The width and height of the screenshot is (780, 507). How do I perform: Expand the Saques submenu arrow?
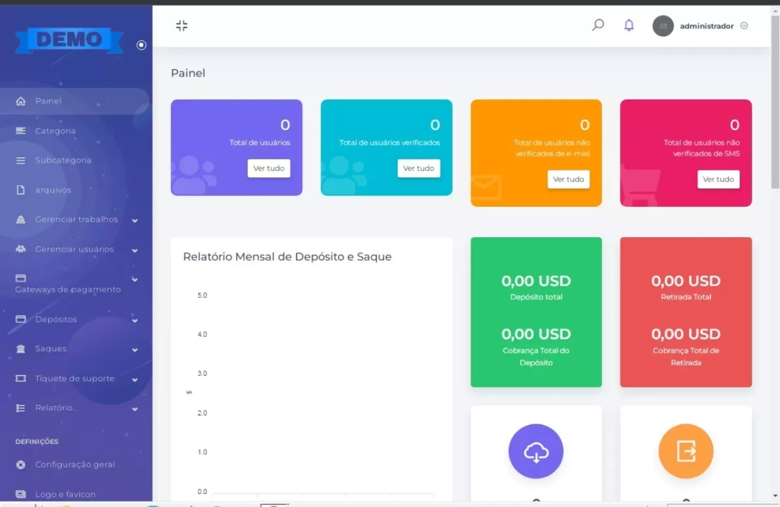[x=135, y=350]
